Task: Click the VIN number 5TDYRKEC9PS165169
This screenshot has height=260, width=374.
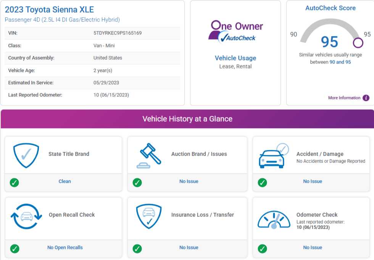Action: tap(118, 33)
